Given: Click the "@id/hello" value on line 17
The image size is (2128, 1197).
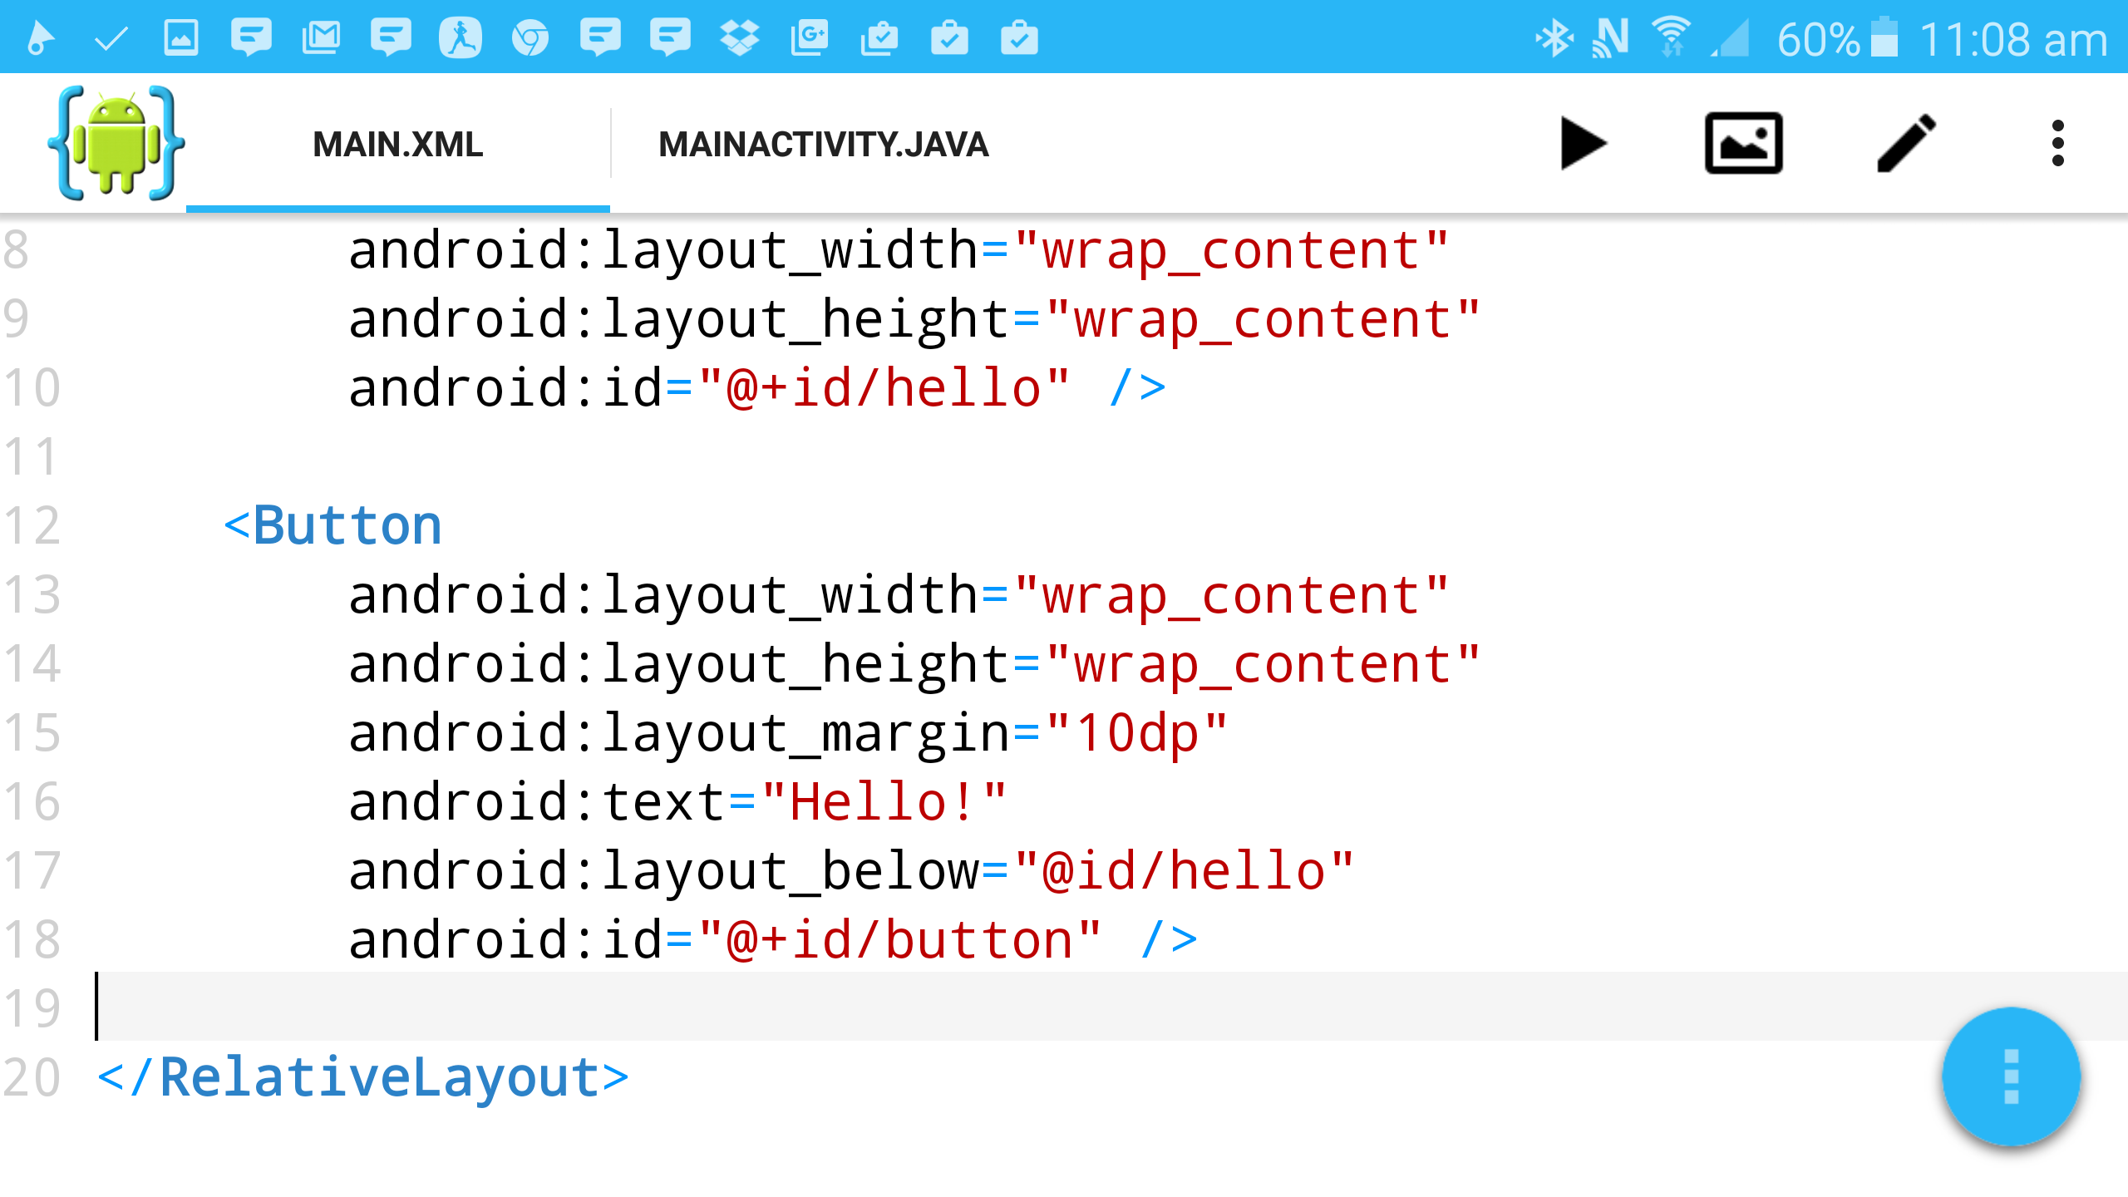Looking at the screenshot, I should click(x=1184, y=870).
